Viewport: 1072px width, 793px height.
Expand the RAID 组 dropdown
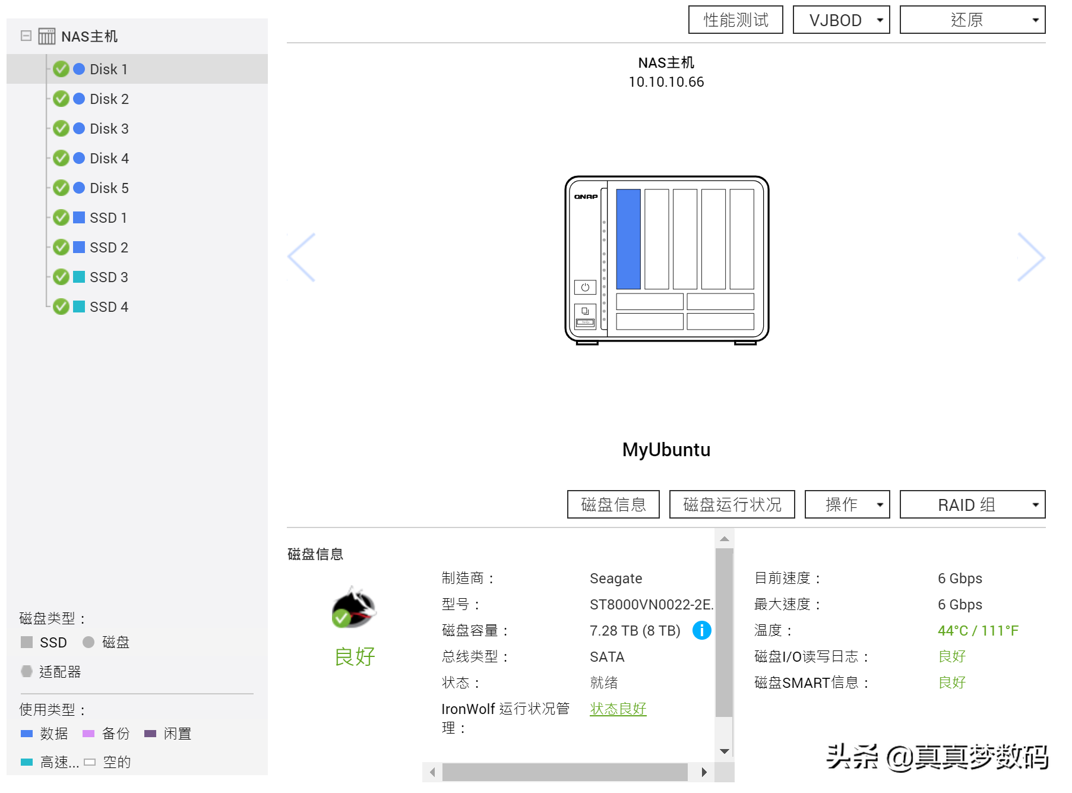972,505
